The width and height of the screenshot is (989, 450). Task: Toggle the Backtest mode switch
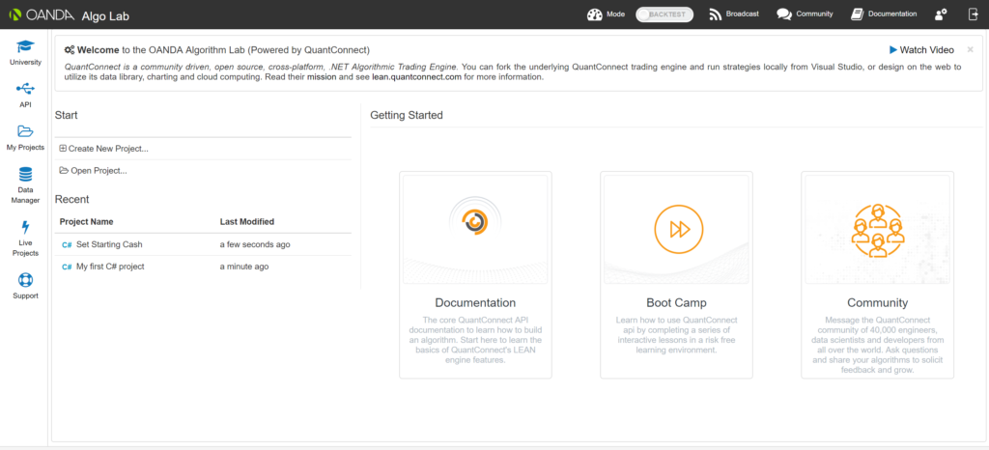coord(664,14)
